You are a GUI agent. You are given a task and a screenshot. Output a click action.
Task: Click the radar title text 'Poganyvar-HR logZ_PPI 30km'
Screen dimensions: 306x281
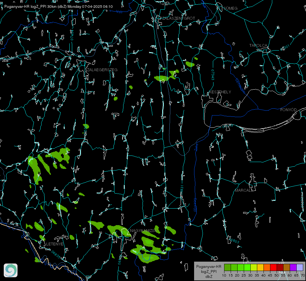coord(30,7)
